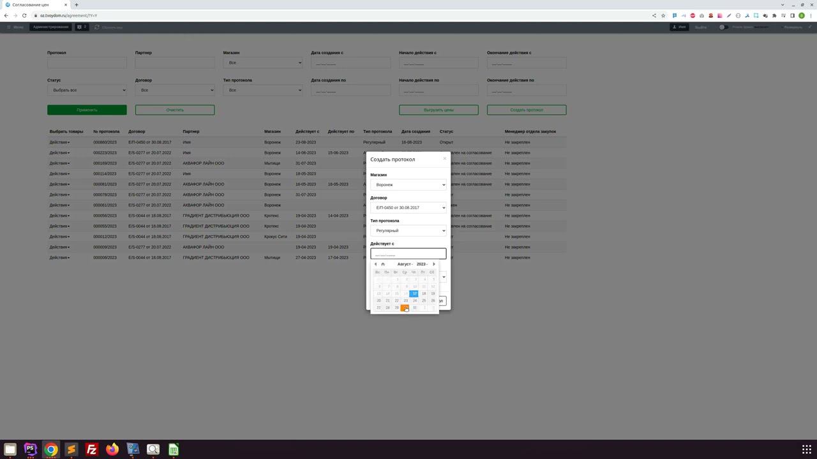This screenshot has width=817, height=459.
Task: Open Действия menu for protocol 000008/2023
Action: tap(59, 258)
